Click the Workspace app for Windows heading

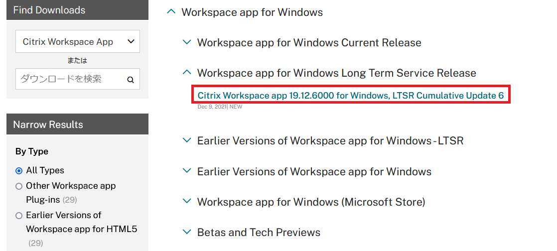click(x=252, y=12)
